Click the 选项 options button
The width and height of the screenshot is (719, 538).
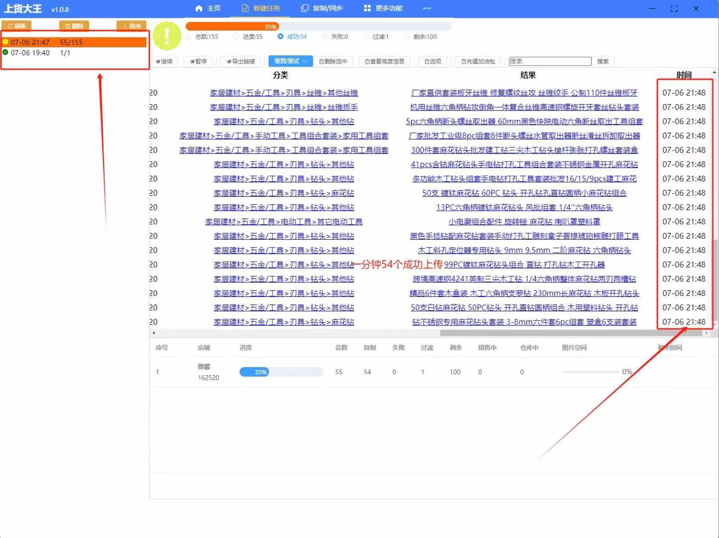(x=433, y=61)
